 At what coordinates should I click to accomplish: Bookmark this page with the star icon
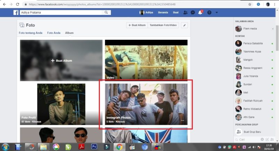coord(250,4)
